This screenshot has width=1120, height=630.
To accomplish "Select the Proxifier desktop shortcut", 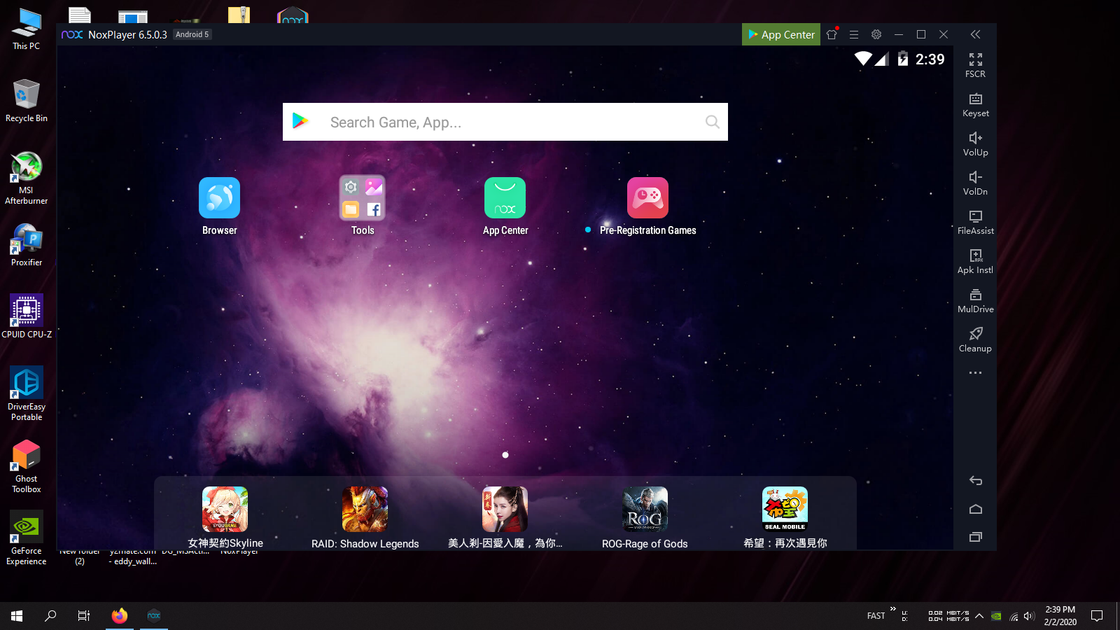I will click(27, 245).
